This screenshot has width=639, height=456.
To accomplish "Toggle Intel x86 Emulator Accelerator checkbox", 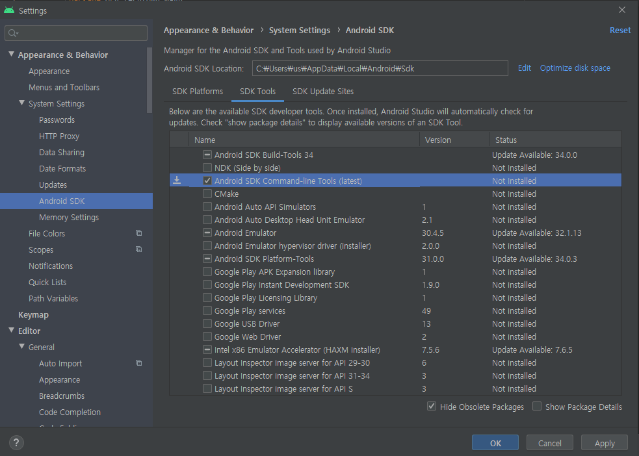I will [x=207, y=349].
